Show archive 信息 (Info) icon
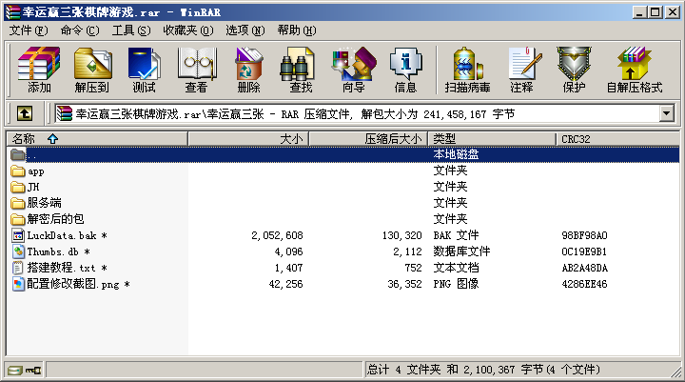This screenshot has height=382, width=685. tap(405, 70)
